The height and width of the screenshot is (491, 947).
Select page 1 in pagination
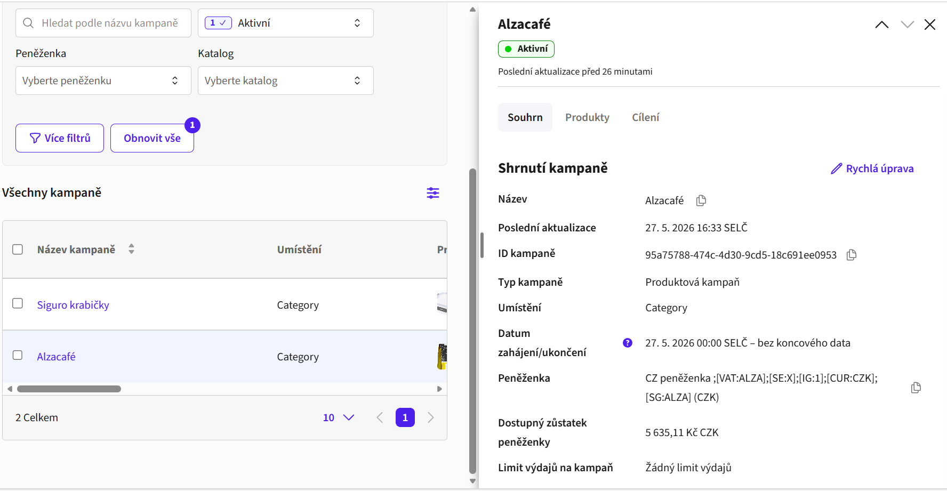(x=405, y=417)
